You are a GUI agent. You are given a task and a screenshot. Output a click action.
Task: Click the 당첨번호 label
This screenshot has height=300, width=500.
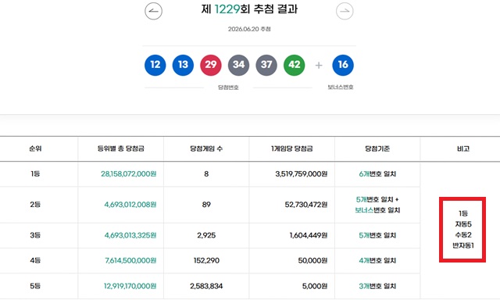(x=228, y=87)
